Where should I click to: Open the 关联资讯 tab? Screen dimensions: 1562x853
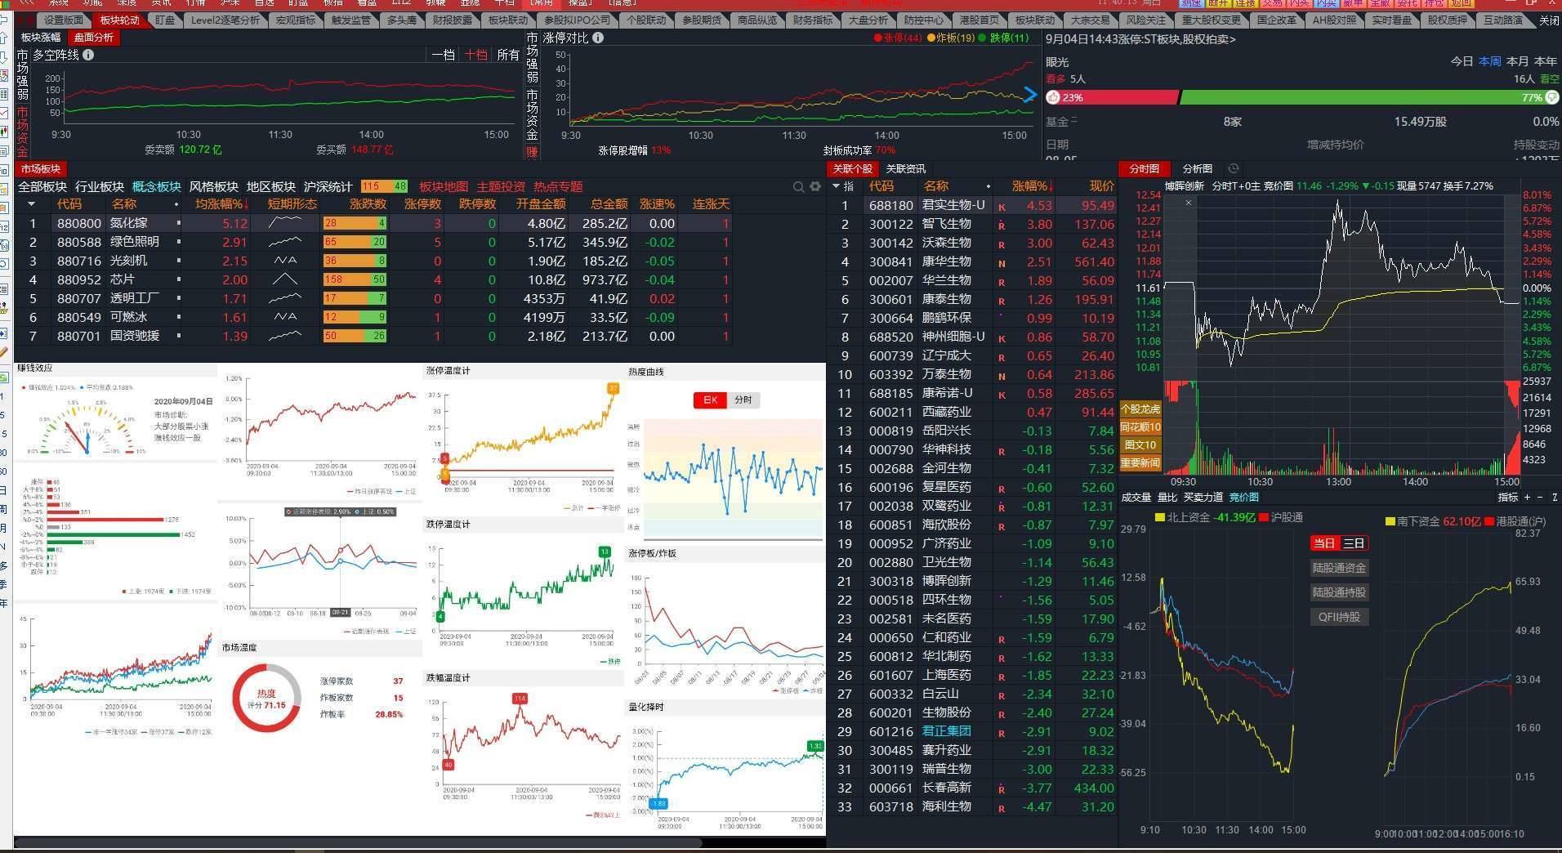click(905, 168)
